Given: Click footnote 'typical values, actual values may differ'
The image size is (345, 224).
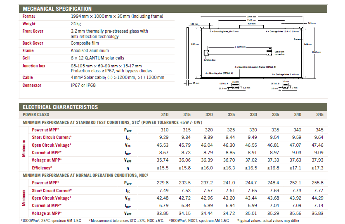Looking at the screenshot, I should [x=268, y=220].
